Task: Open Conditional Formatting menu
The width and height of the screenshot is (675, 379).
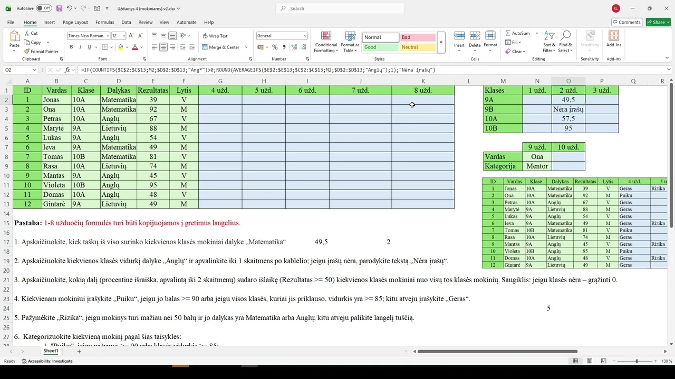Action: (x=325, y=42)
